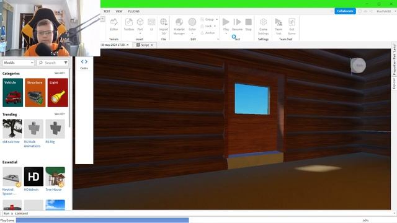Image resolution: width=397 pixels, height=223 pixels.
Task: Click the magnifier icon in Toolbox search
Action: click(x=41, y=63)
